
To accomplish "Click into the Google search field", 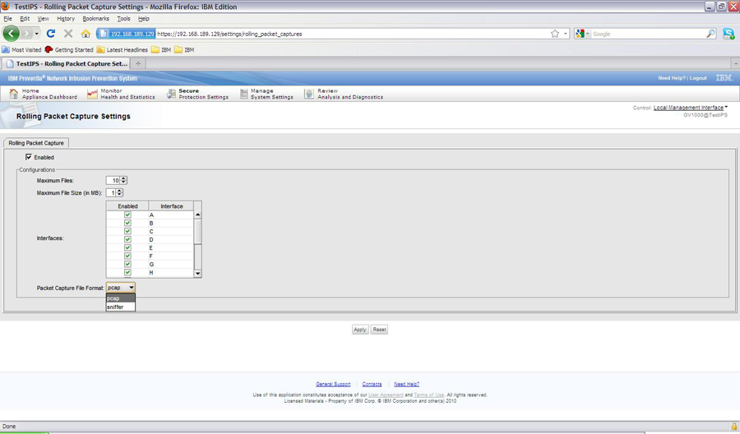I will 648,34.
